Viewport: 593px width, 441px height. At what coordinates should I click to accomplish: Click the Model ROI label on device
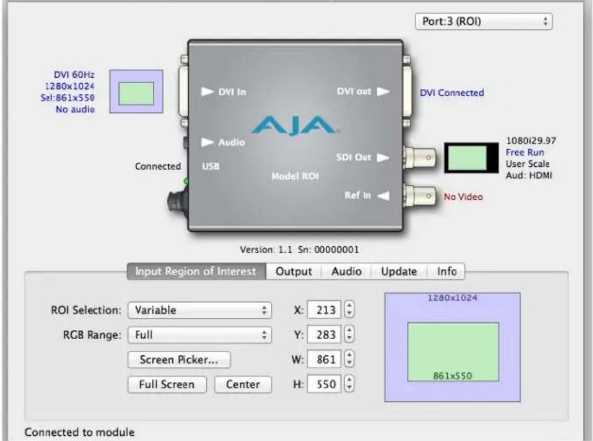[295, 176]
